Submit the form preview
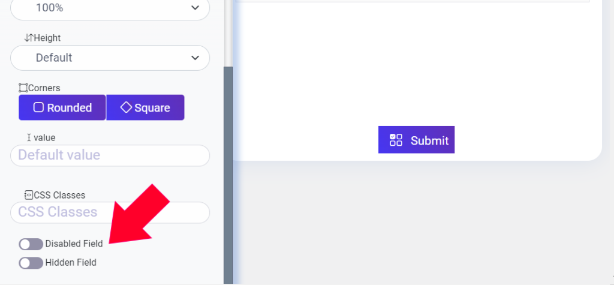This screenshot has width=614, height=285. (416, 140)
